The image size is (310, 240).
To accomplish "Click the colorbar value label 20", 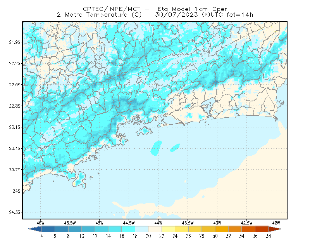I will (148, 236).
